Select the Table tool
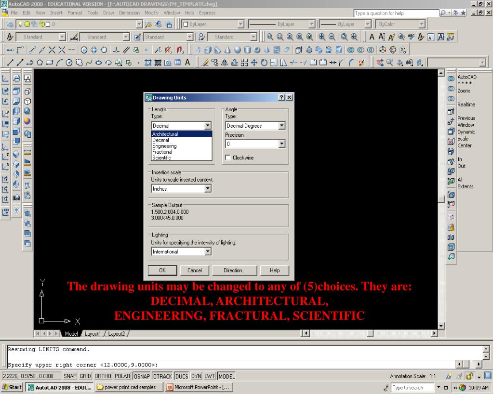Screen dimensions: 493x394 (x=178, y=63)
